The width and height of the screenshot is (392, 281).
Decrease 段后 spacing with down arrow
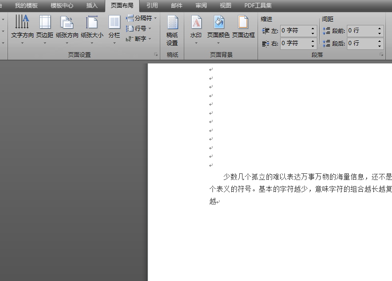click(x=379, y=46)
